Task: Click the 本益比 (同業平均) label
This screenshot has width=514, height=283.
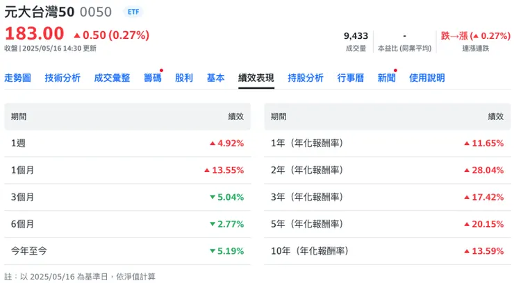Action: click(404, 49)
